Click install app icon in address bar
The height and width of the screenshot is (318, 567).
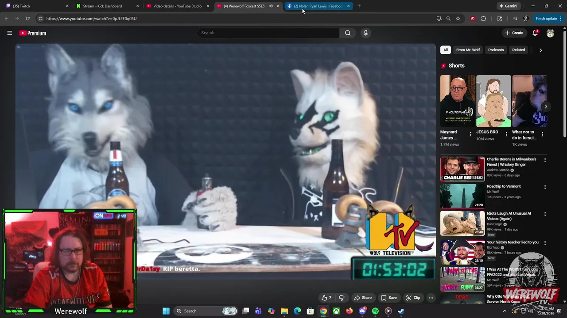pyautogui.click(x=439, y=19)
